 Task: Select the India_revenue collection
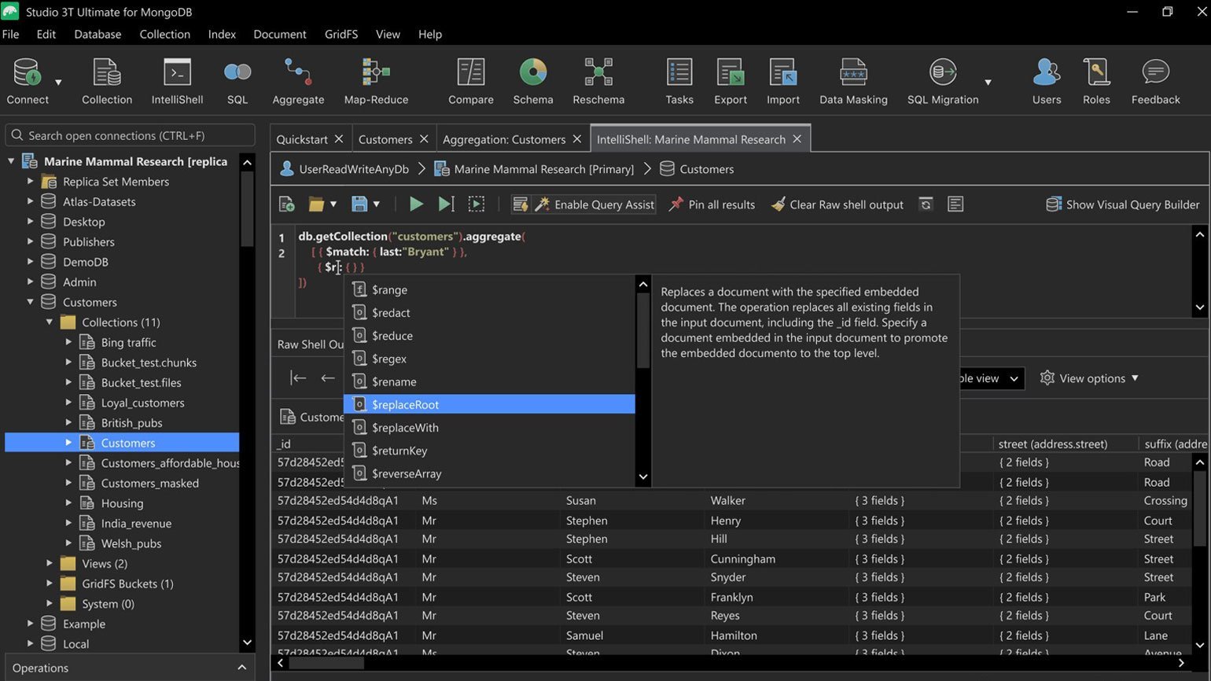coord(136,524)
